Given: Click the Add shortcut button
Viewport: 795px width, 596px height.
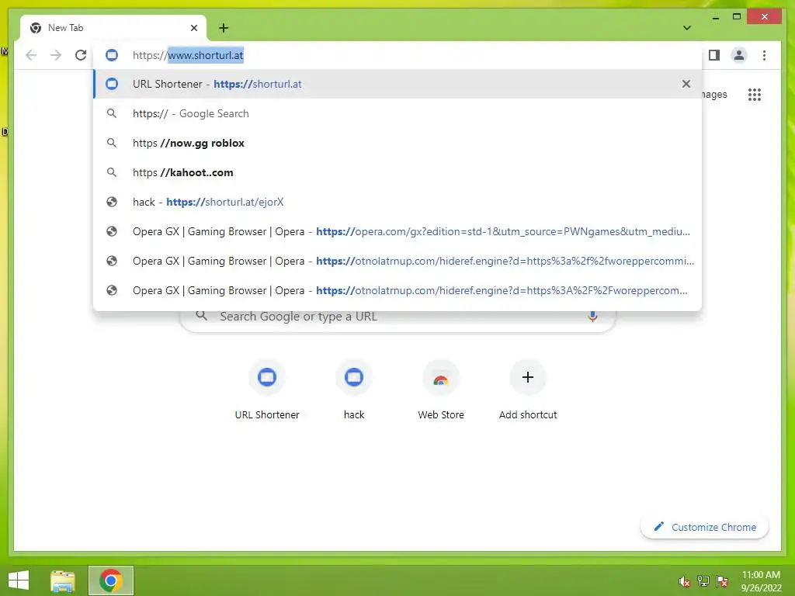Looking at the screenshot, I should click(x=528, y=390).
